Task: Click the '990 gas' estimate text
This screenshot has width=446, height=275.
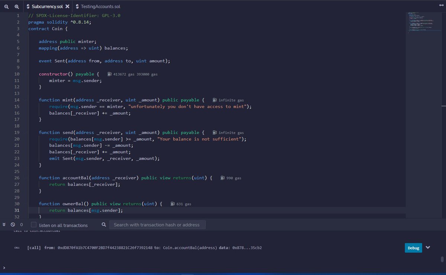Action: click(234, 178)
